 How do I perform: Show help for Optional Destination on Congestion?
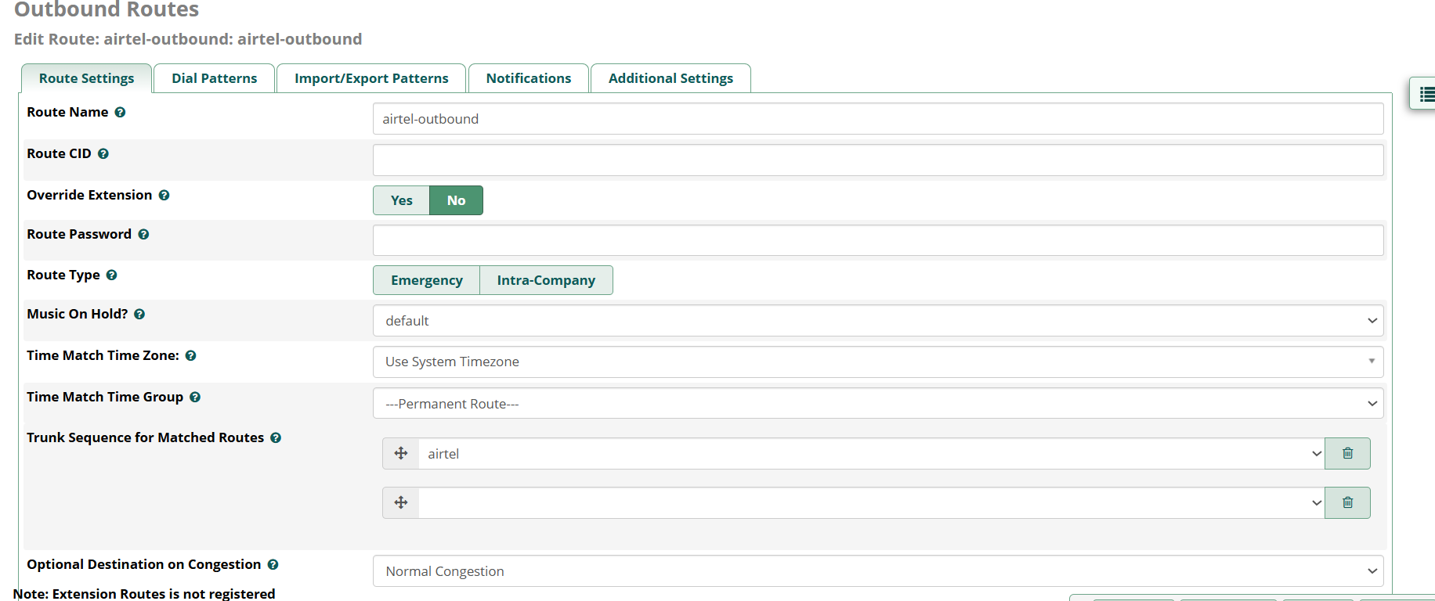[x=273, y=565]
